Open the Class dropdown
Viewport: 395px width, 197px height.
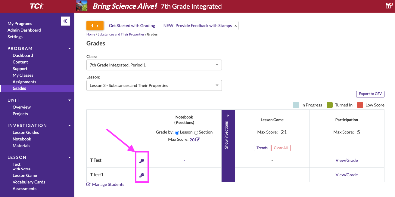tap(154, 65)
